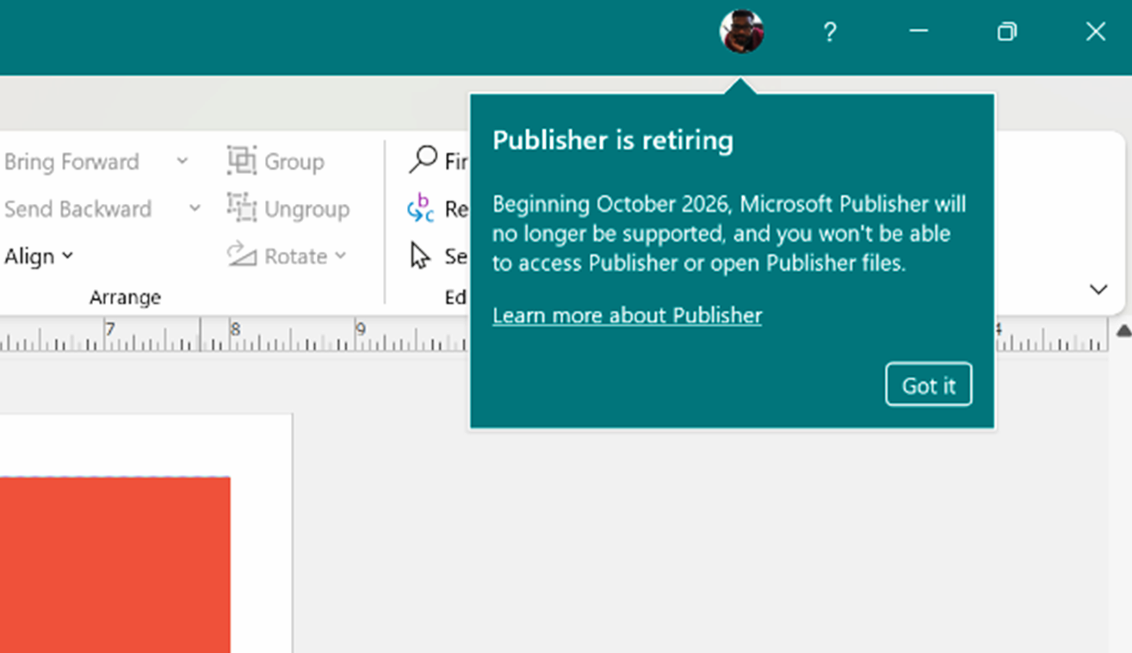Click the vertical scrollbar up arrow
This screenshot has width=1132, height=653.
tap(1123, 330)
